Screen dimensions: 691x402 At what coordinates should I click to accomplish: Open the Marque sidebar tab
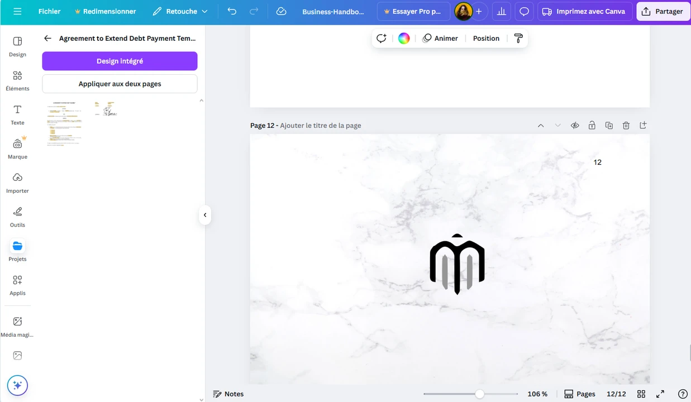pos(17,149)
